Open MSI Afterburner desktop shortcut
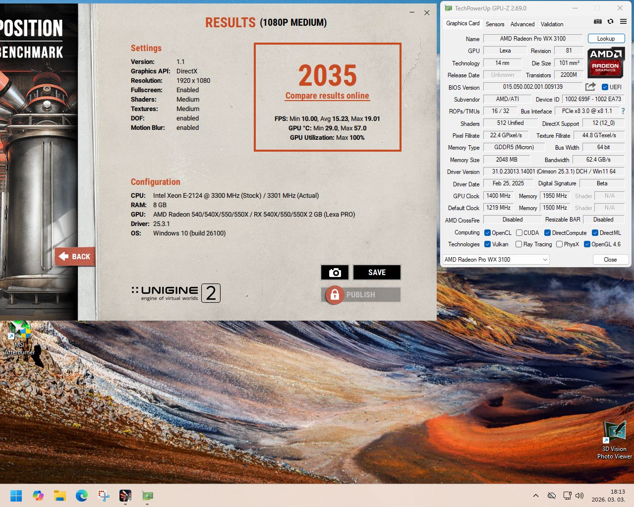The image size is (634, 507). coord(19,338)
